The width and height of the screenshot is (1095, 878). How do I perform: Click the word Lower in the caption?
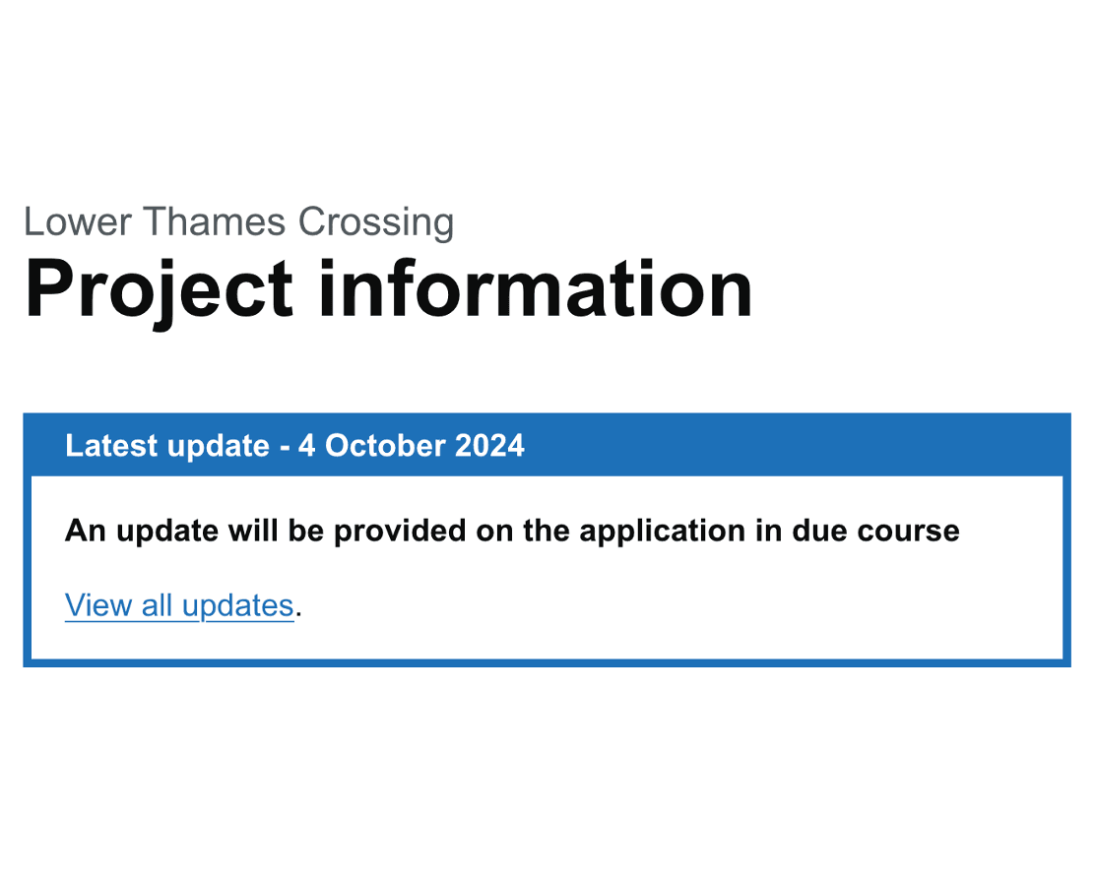[x=64, y=222]
